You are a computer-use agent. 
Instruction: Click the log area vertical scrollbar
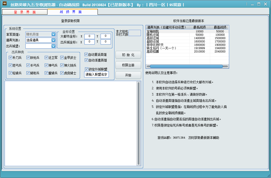coord(138,123)
